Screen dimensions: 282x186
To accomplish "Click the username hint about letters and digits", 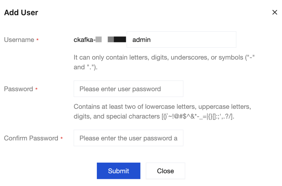I will pos(164,57).
